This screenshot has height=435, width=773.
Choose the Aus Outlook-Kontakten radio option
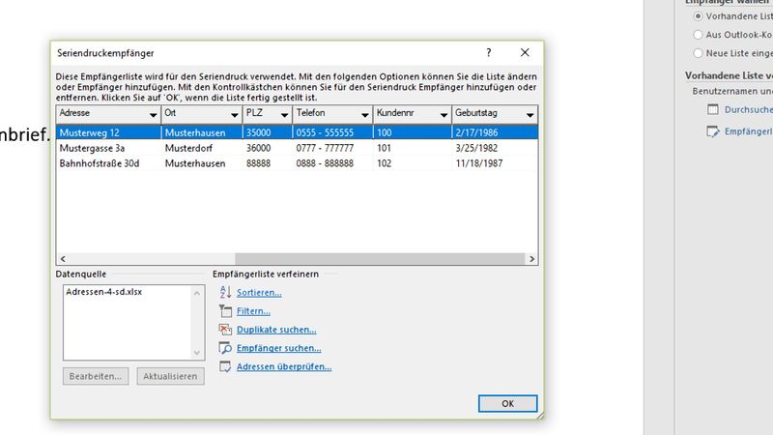699,34
